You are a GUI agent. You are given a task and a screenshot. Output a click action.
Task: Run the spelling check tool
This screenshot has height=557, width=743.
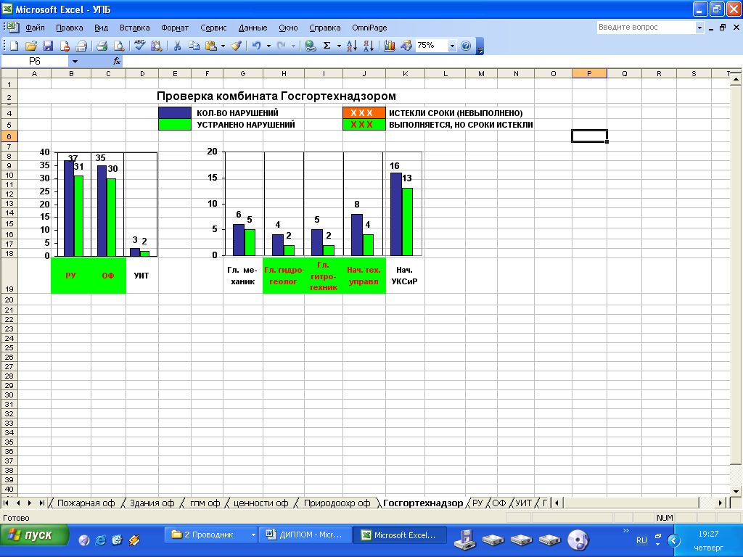pyautogui.click(x=140, y=46)
